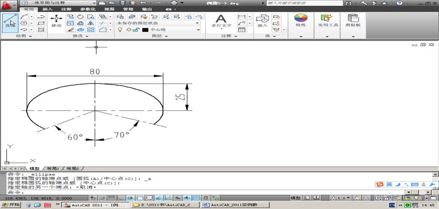
Task: Expand the Modify (修改) panel
Action: click(80, 36)
